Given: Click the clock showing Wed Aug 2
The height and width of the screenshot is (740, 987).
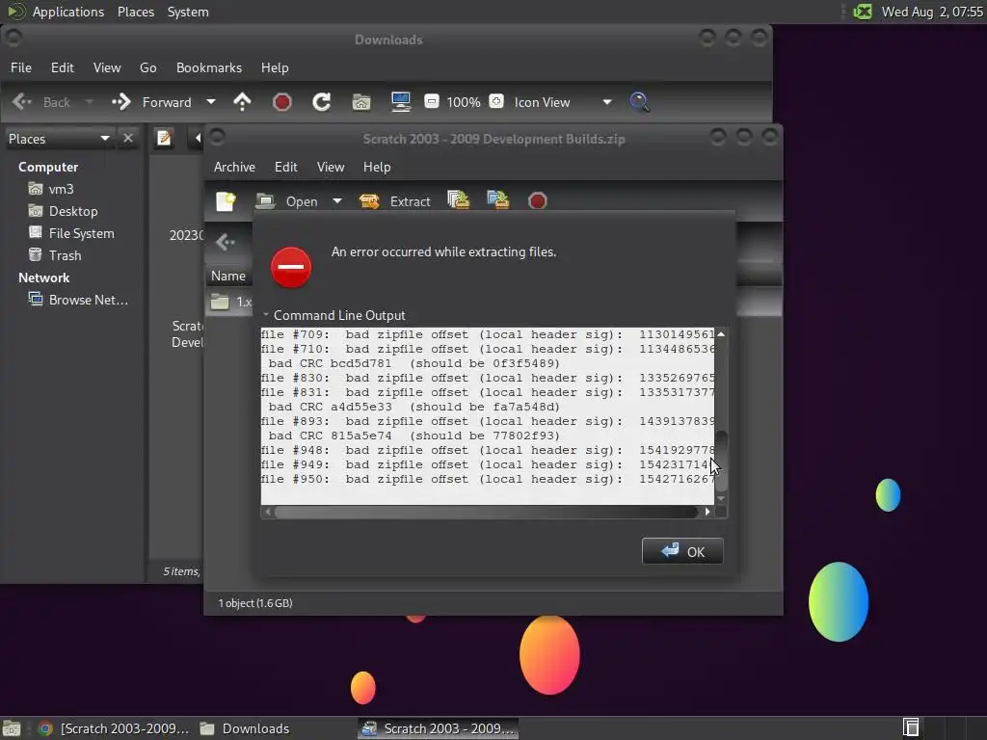Looking at the screenshot, I should pyautogui.click(x=932, y=12).
